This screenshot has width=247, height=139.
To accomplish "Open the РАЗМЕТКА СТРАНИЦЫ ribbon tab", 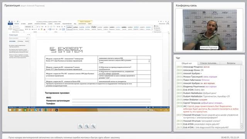I will (40, 24).
